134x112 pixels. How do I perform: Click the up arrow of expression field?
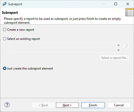119,45
